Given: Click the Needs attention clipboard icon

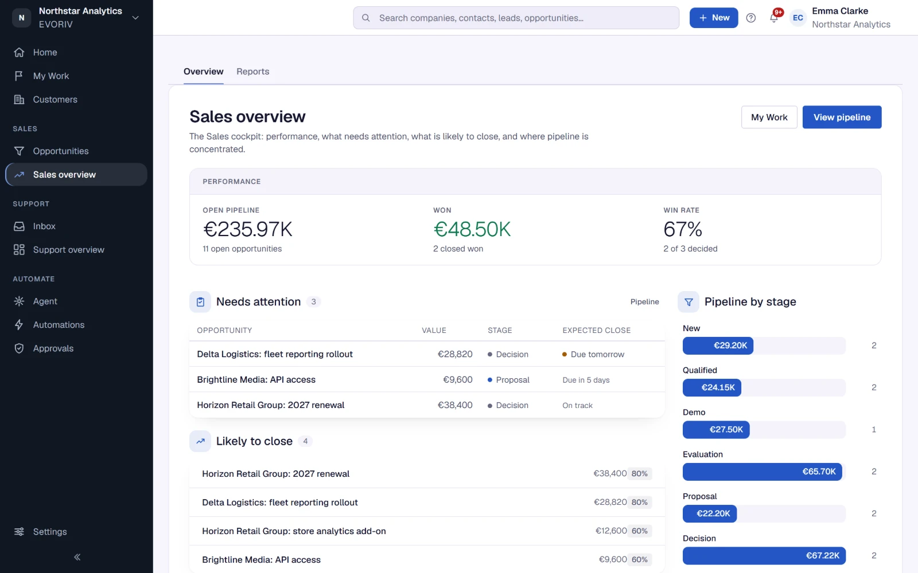Looking at the screenshot, I should tap(200, 301).
